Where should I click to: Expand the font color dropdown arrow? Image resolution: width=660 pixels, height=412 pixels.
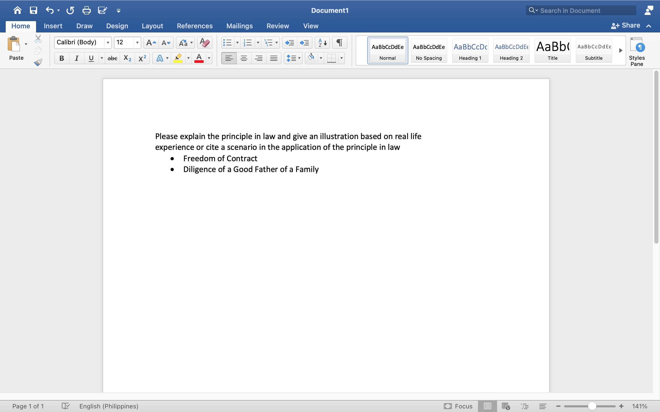(209, 58)
